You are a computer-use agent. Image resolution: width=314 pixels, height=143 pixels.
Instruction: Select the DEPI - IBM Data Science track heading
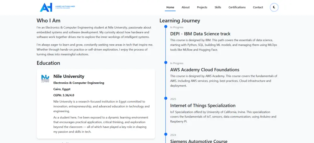click(x=200, y=34)
